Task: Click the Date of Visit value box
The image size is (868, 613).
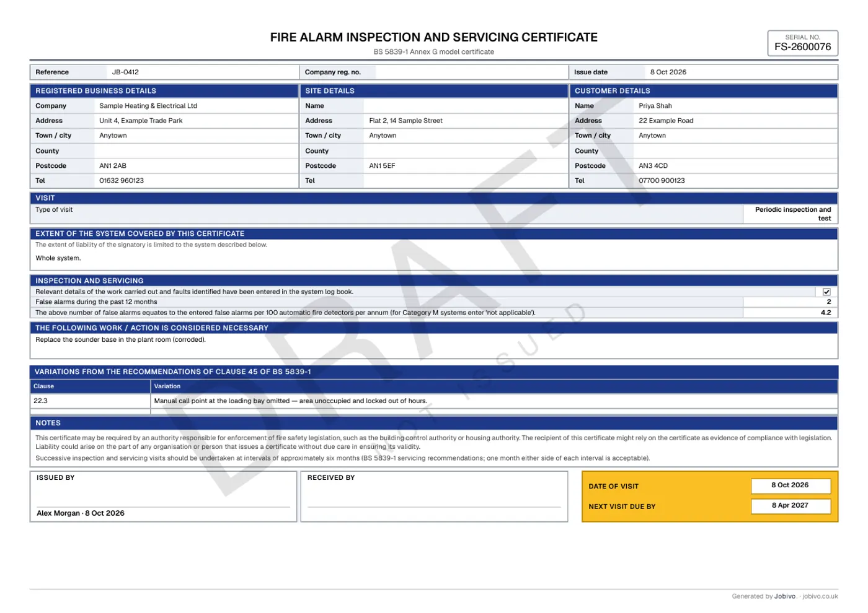Action: (790, 485)
